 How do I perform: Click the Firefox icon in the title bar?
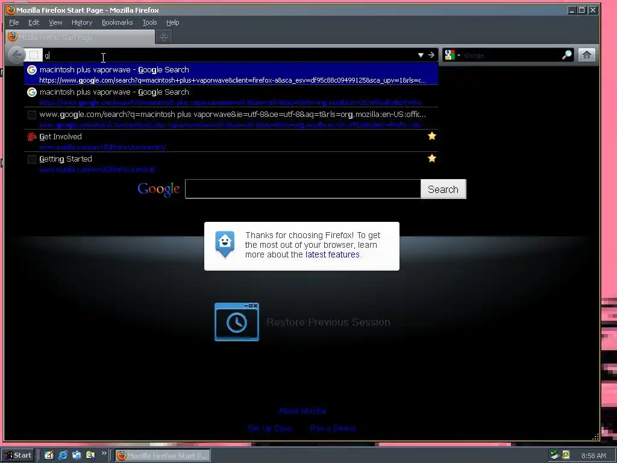coord(11,10)
